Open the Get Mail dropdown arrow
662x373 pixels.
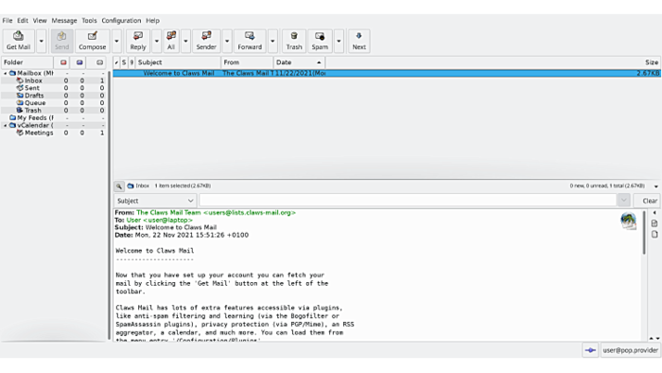(x=41, y=41)
